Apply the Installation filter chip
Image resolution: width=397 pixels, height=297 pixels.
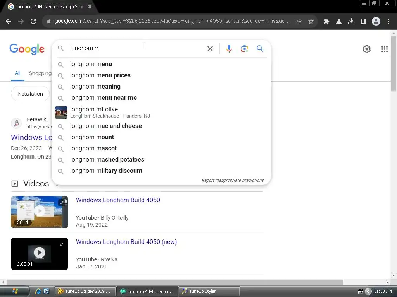pyautogui.click(x=30, y=94)
